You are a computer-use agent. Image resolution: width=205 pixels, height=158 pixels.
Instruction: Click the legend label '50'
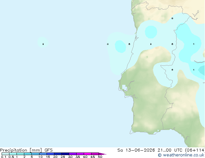[x=100, y=157]
